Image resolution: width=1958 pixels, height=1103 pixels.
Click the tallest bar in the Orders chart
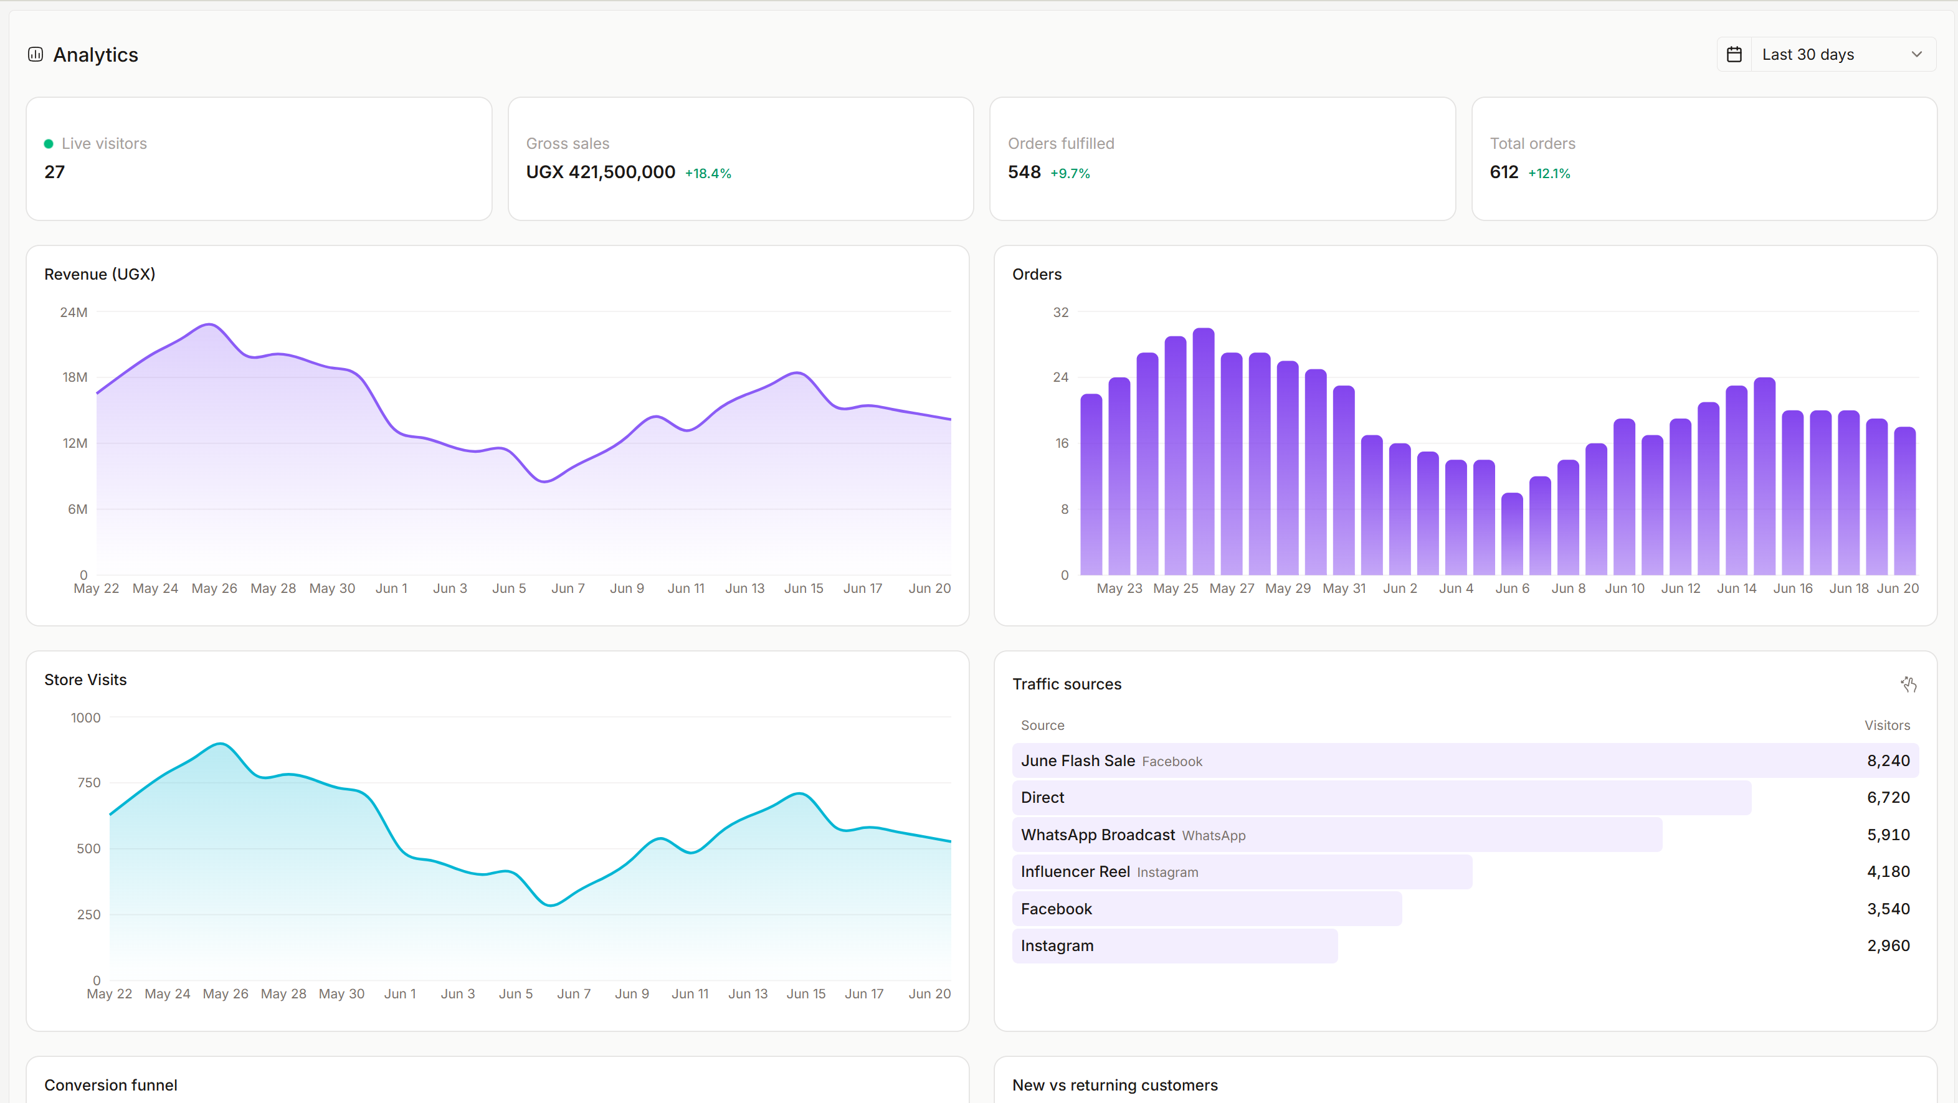1203,451
